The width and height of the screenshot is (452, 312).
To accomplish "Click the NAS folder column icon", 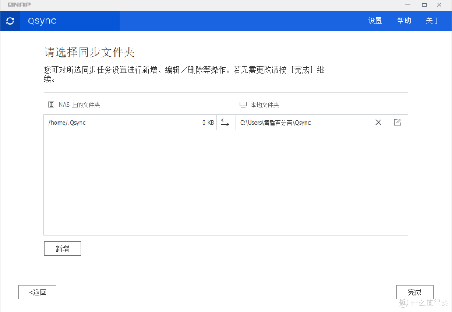I will click(x=51, y=104).
